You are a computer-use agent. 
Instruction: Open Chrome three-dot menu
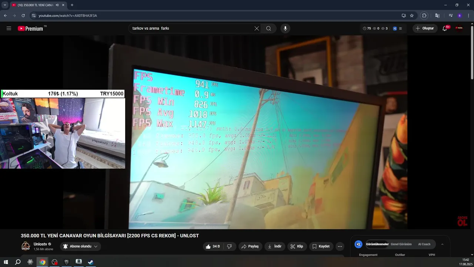point(468,16)
